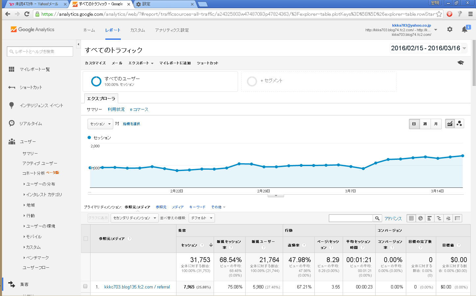Click the graduation cap education icon
476x296 pixels.
[x=461, y=62]
